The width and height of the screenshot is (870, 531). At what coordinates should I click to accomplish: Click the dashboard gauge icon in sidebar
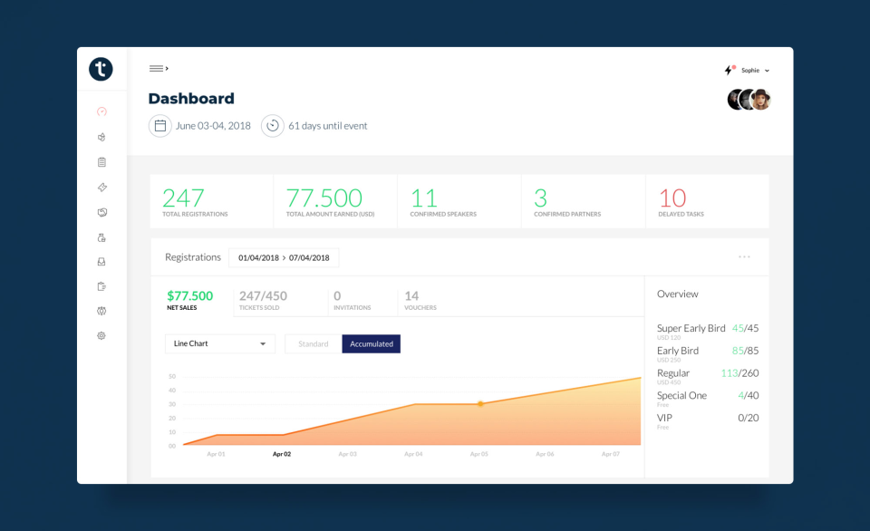point(101,111)
